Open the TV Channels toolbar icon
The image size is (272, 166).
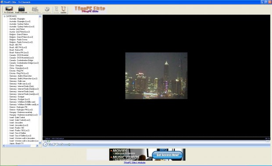pos(9,10)
